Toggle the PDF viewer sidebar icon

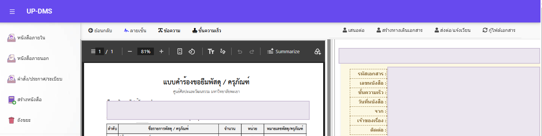[x=93, y=51]
